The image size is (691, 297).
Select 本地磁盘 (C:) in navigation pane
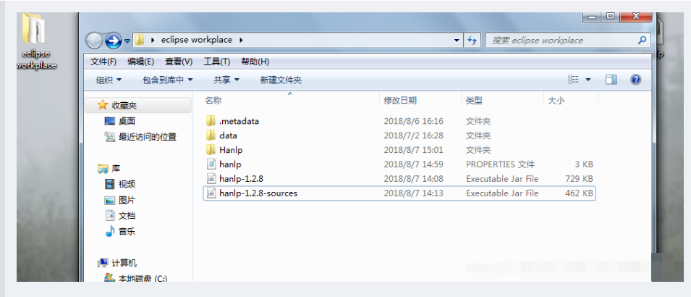pyautogui.click(x=143, y=278)
